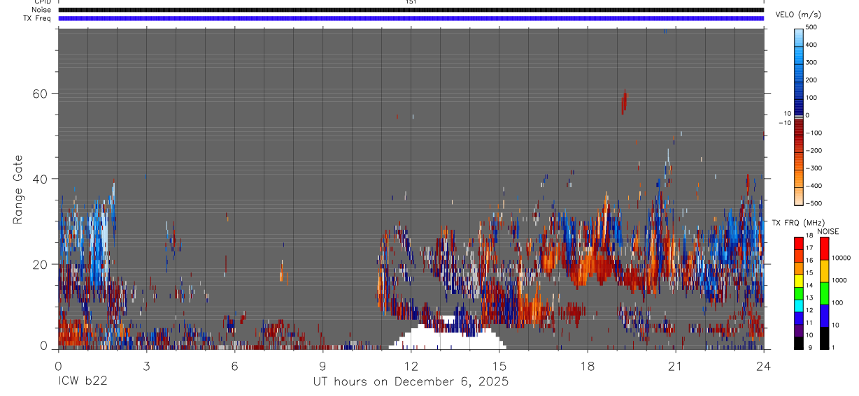Click the "9" hour tick on time axis
This screenshot has width=859, height=396.
(x=323, y=366)
